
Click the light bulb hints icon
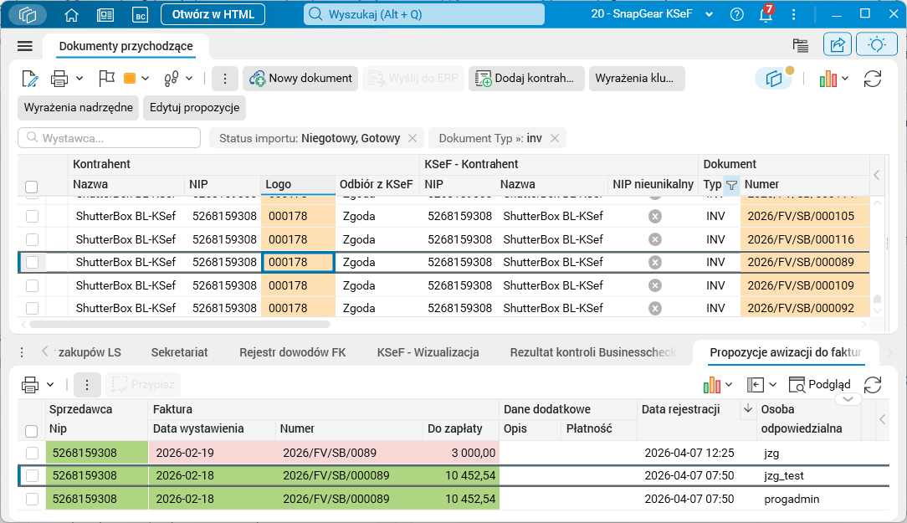(876, 44)
